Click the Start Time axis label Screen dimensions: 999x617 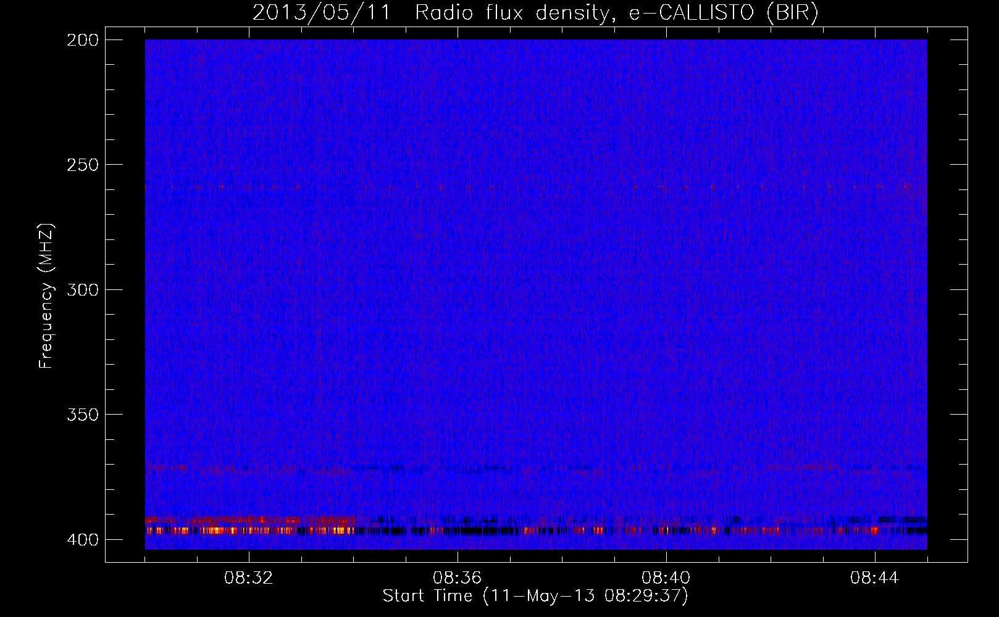click(535, 596)
